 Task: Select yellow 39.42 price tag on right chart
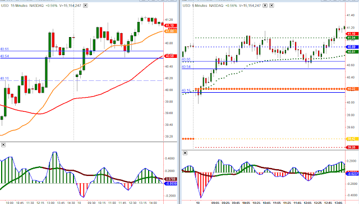(x=352, y=139)
